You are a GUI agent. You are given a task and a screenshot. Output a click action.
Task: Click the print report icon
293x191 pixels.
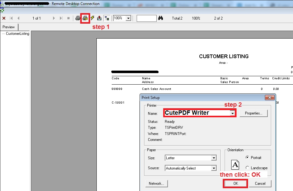(78, 18)
